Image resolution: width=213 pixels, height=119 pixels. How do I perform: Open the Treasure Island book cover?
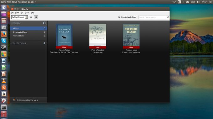tap(131, 36)
